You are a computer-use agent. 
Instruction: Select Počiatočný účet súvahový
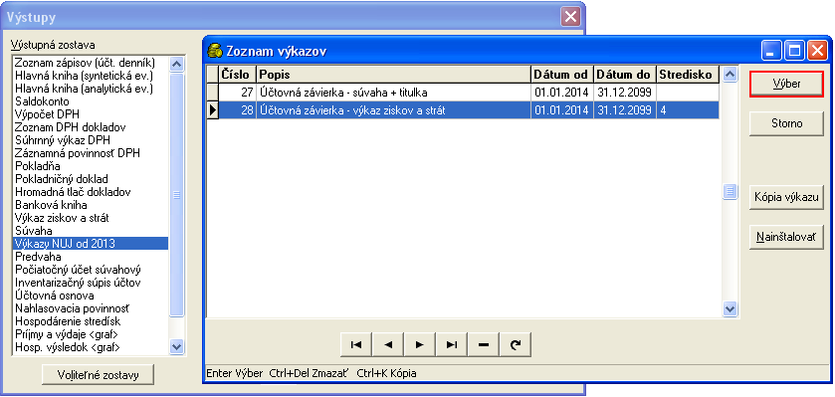tap(91, 270)
